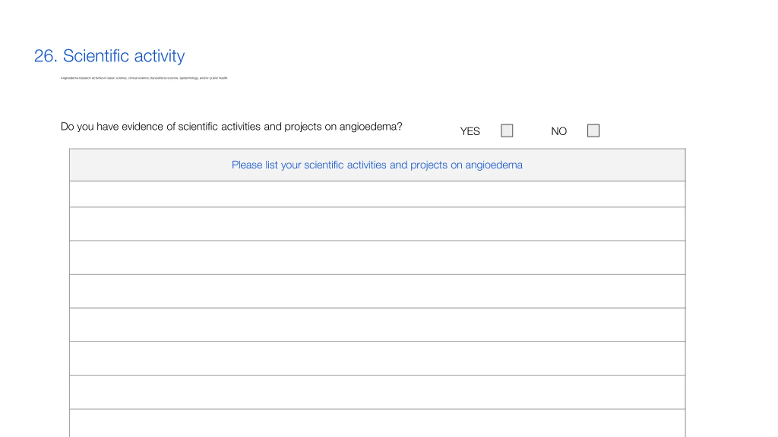Tick the NO checkbox for scientific activities
778x437 pixels.
[x=593, y=130]
